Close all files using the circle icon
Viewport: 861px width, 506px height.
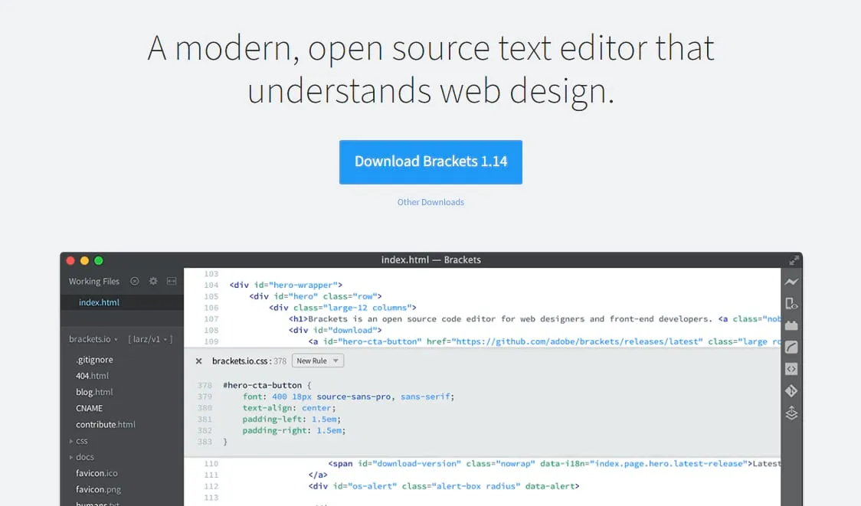tap(134, 281)
